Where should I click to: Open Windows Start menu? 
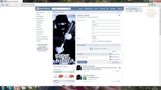point(3,88)
